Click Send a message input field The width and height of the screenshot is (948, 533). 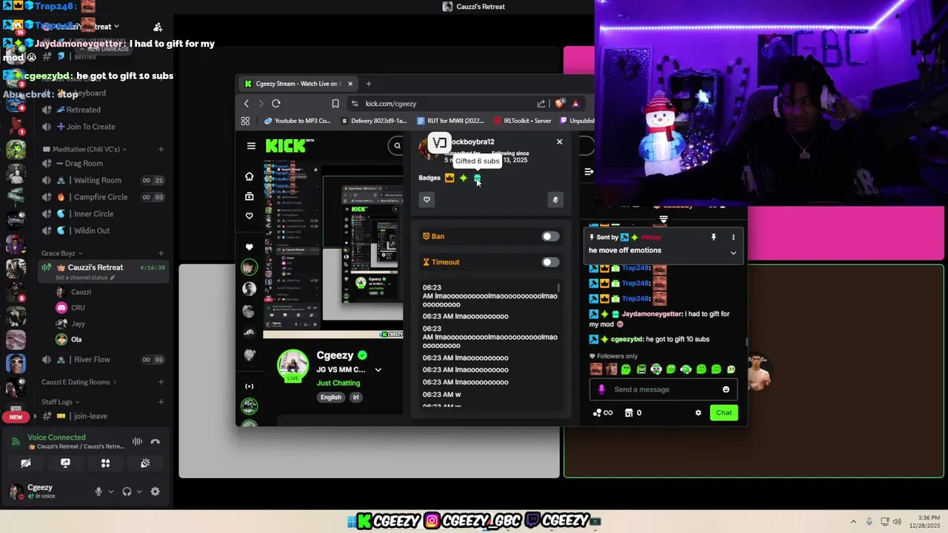tap(664, 389)
